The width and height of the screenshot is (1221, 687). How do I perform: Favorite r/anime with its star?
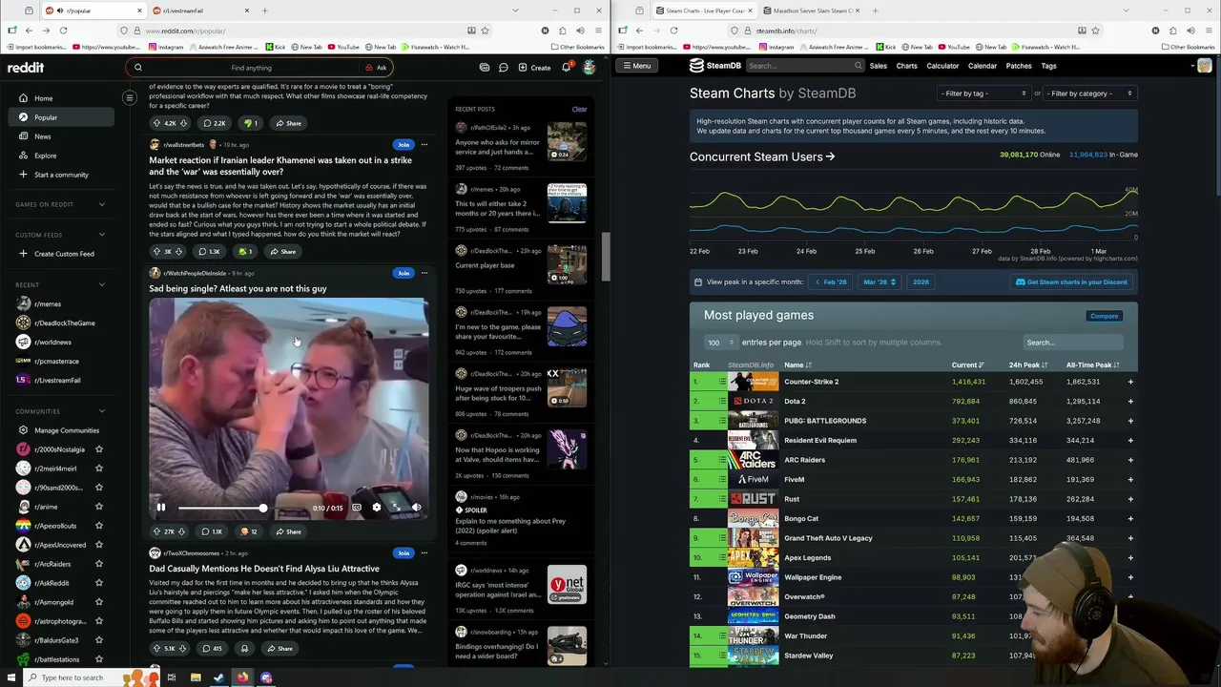(x=99, y=507)
